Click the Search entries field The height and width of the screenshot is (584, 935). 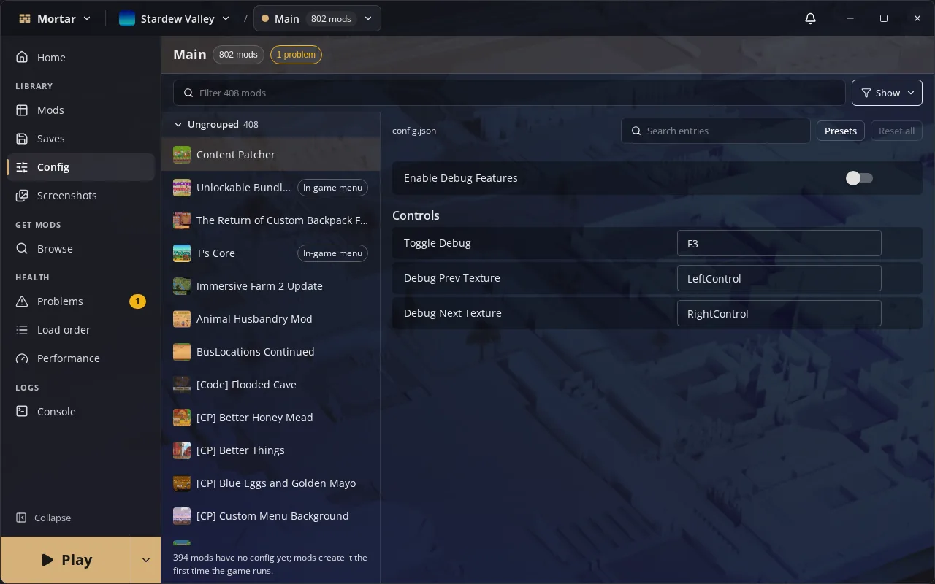point(715,131)
